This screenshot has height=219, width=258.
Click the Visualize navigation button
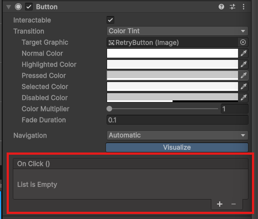(x=177, y=147)
